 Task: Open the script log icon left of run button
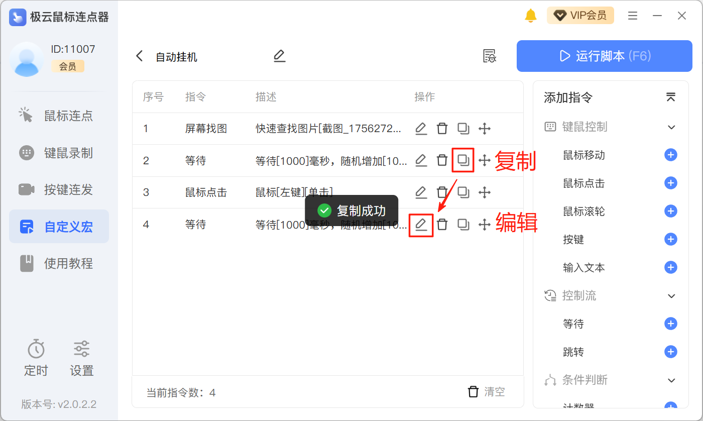pos(489,56)
